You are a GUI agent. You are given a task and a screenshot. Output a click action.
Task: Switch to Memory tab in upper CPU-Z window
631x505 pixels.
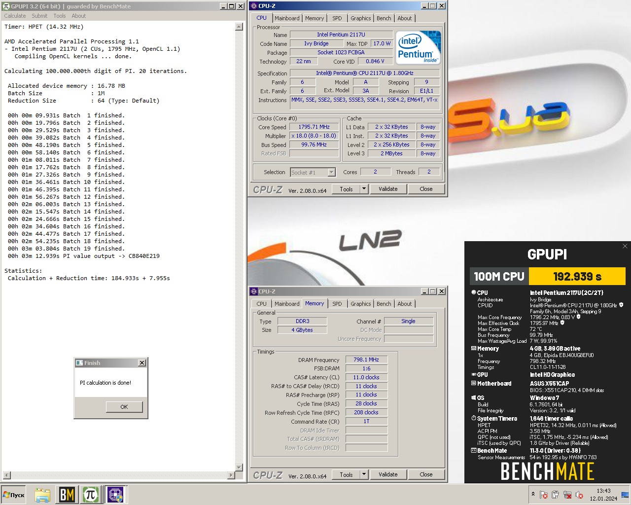click(315, 18)
